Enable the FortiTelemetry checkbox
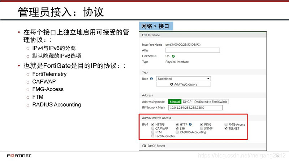The height and width of the screenshot is (162, 289). pos(153,136)
